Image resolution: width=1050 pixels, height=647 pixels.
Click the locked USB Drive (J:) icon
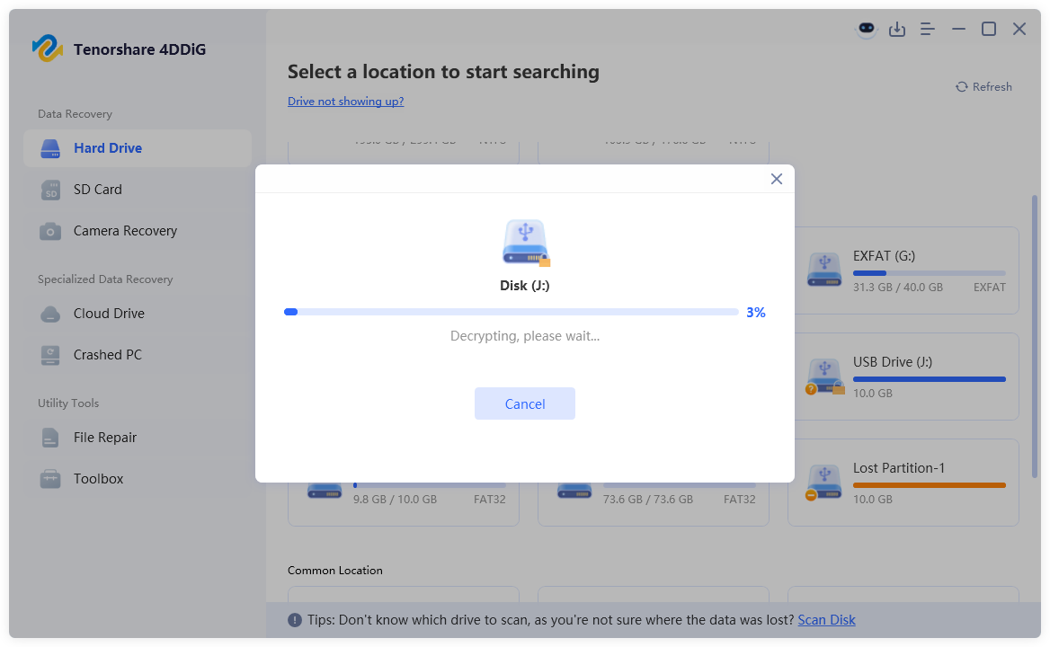click(x=823, y=377)
